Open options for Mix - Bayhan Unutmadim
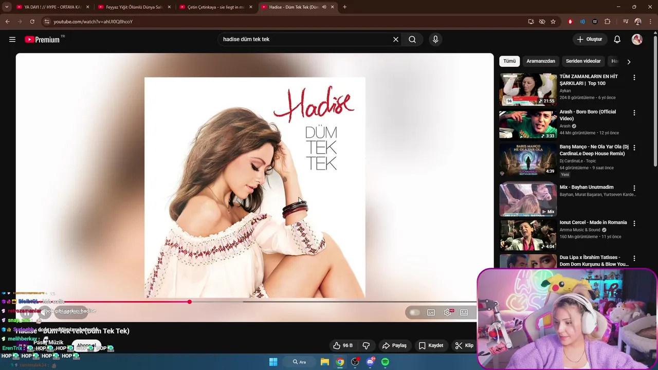 pos(634,188)
